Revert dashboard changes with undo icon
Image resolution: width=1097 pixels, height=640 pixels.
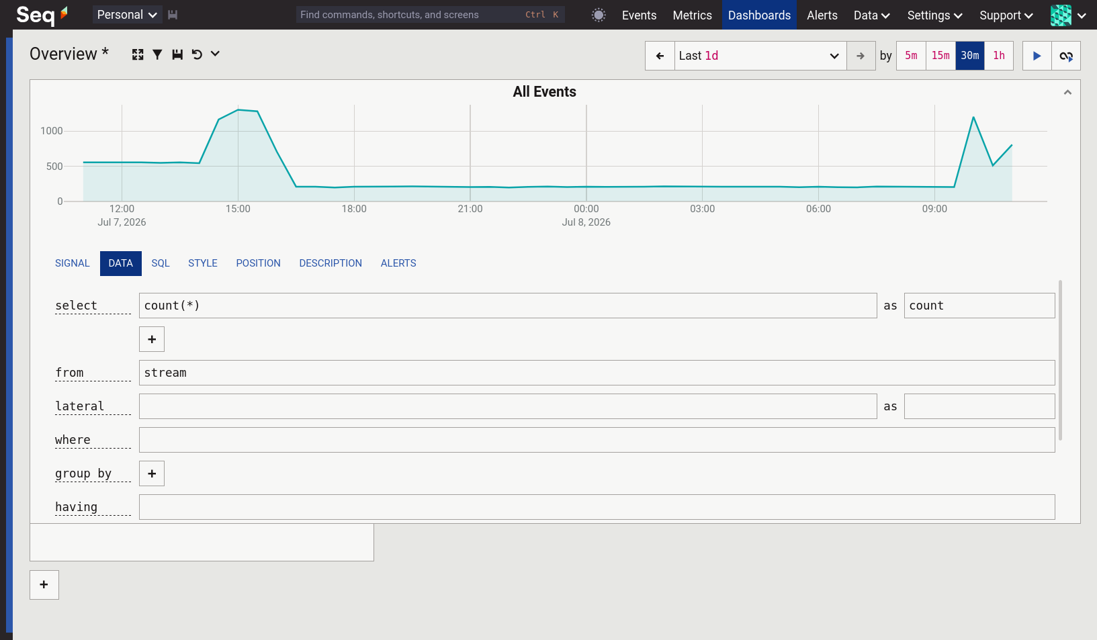click(197, 54)
